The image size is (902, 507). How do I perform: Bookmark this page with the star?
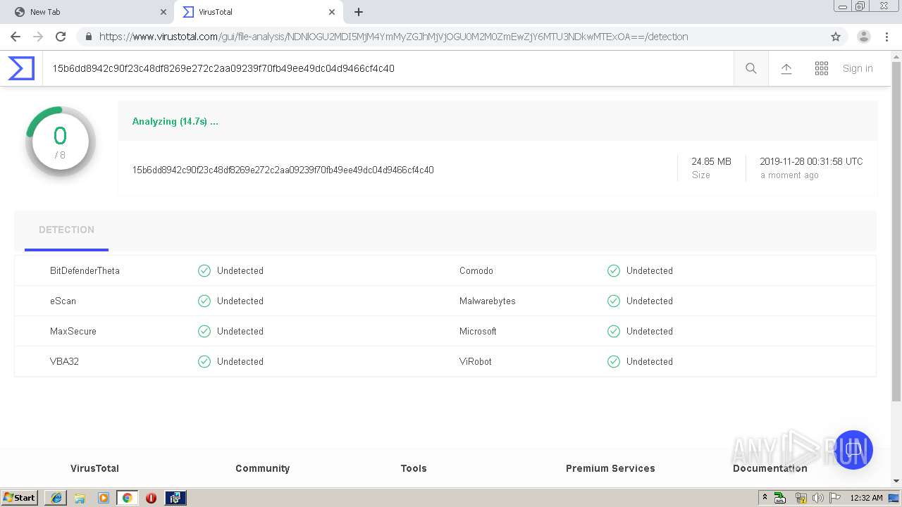pos(836,37)
